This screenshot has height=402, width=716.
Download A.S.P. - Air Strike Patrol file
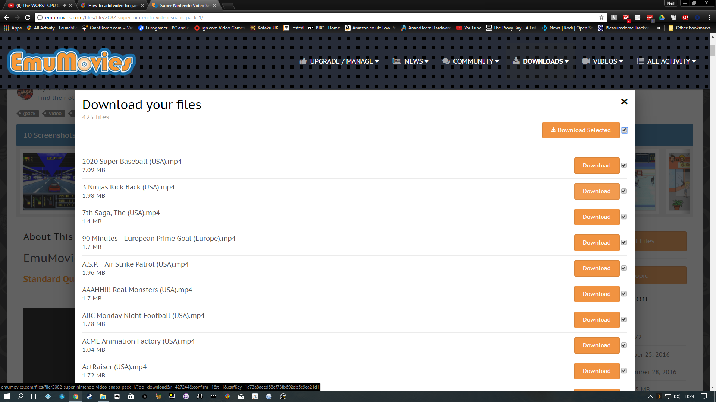[597, 268]
